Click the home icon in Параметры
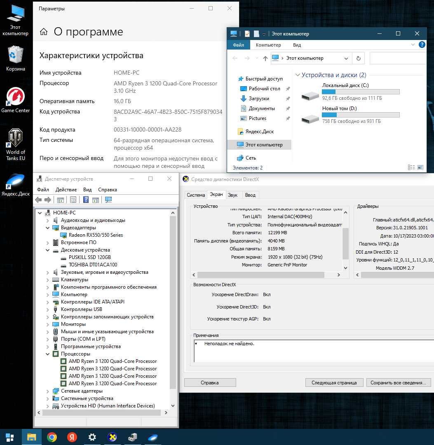The width and height of the screenshot is (434, 445). 44,31
